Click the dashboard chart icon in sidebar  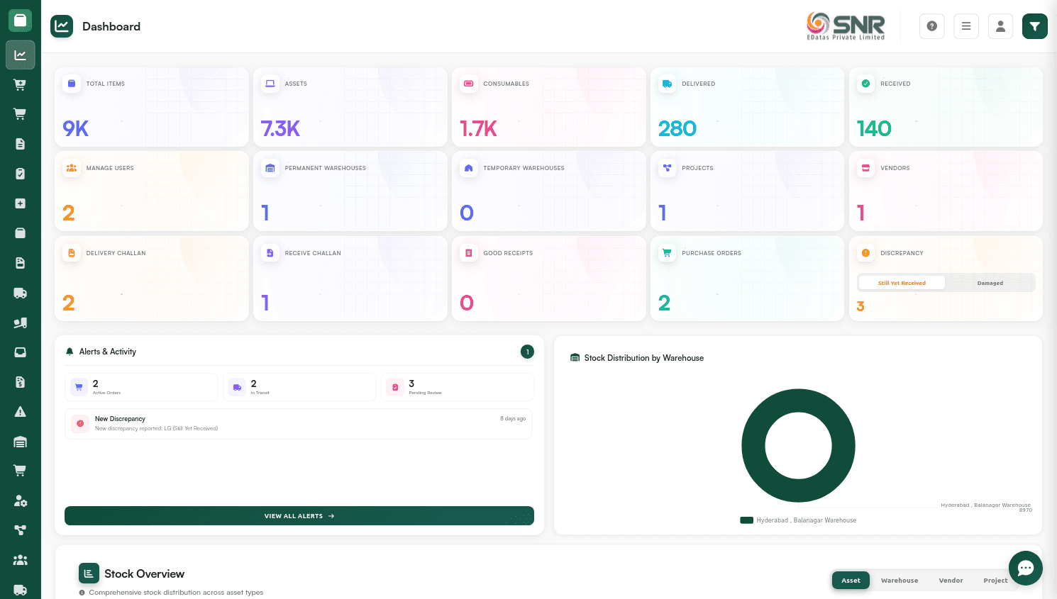20,55
